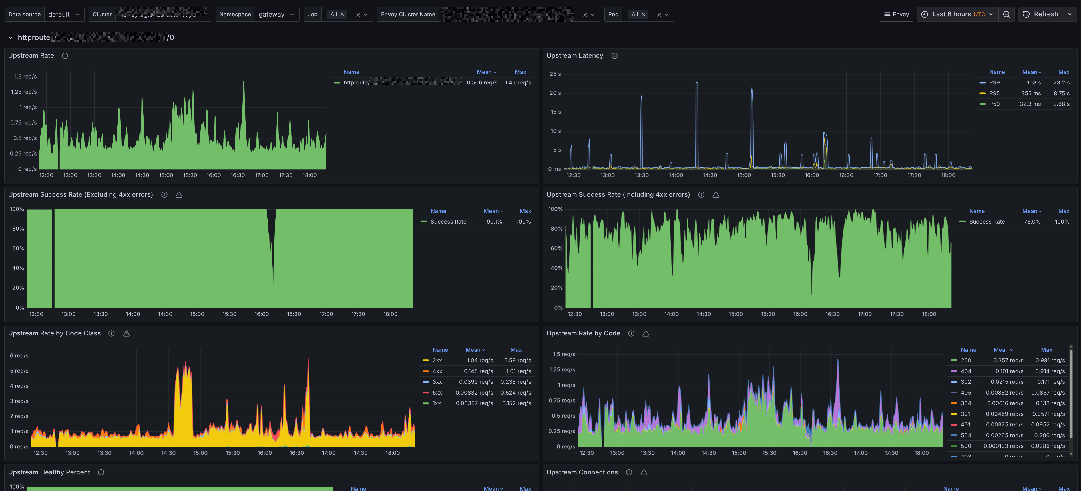Sort Code Class legend by Max column

coord(516,350)
